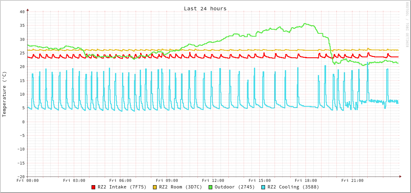Click the 20 value on temperature axis

pos(22,67)
